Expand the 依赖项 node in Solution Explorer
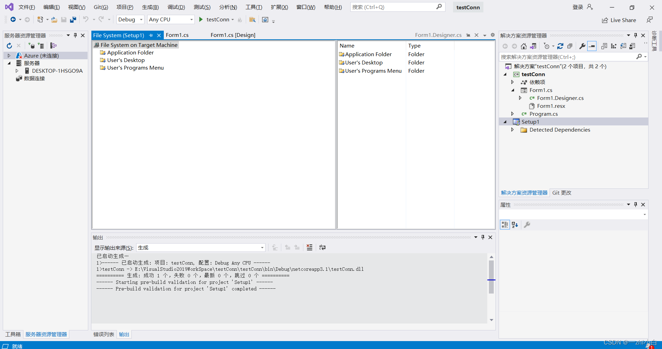The width and height of the screenshot is (662, 349). point(512,82)
